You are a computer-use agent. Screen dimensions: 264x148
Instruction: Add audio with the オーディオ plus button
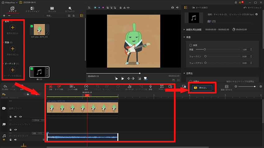pyautogui.click(x=13, y=70)
